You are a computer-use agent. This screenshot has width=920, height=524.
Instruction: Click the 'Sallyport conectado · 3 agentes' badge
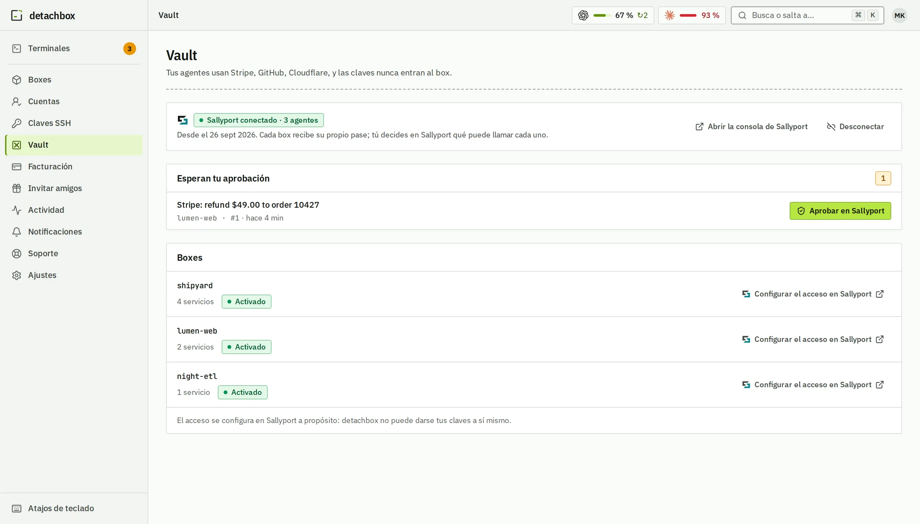click(x=259, y=120)
